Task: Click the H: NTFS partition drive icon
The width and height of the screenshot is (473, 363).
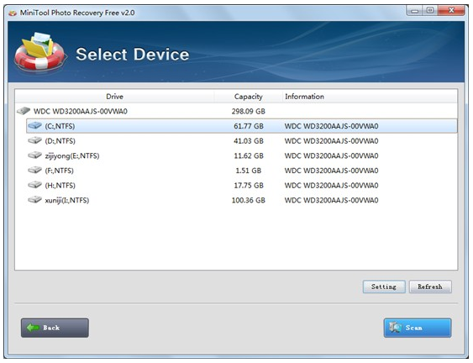Action: point(34,185)
